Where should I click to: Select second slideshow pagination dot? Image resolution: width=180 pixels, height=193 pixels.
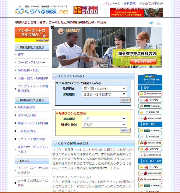105,65
